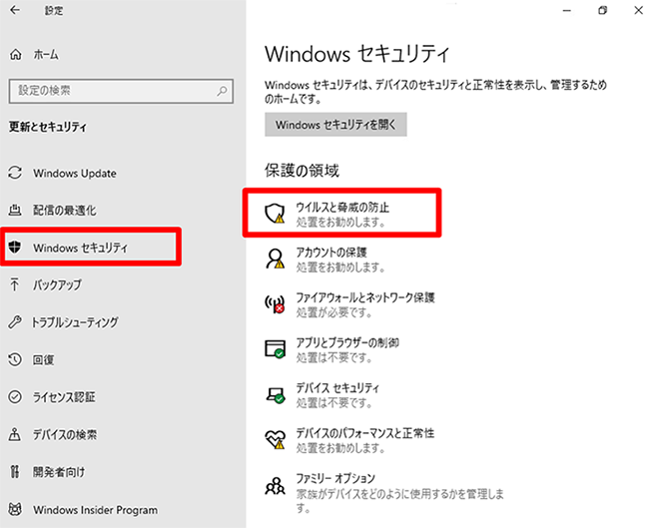
Task: Open バックアップ sidebar item
Action: coord(57,284)
